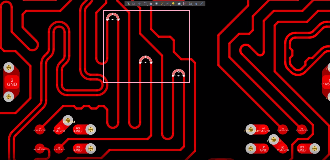Select pad A8 +1V5-CPU
The width and height of the screenshot is (330, 160).
(x=59, y=129)
